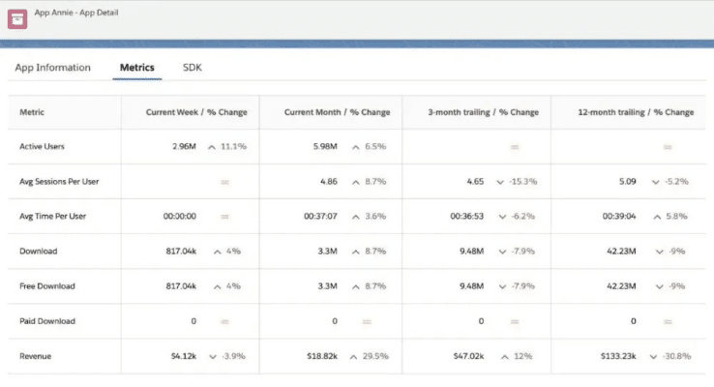The image size is (714, 387).
Task: Click the 12-month trailing / % Change header
Action: (636, 112)
